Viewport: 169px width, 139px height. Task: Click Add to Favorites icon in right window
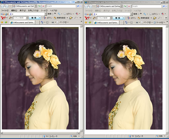(90, 22)
